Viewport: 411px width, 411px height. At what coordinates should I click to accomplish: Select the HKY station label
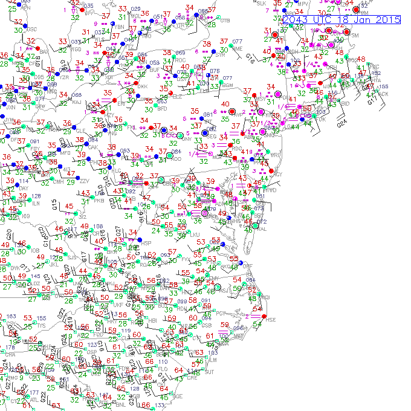pyautogui.click(x=112, y=322)
